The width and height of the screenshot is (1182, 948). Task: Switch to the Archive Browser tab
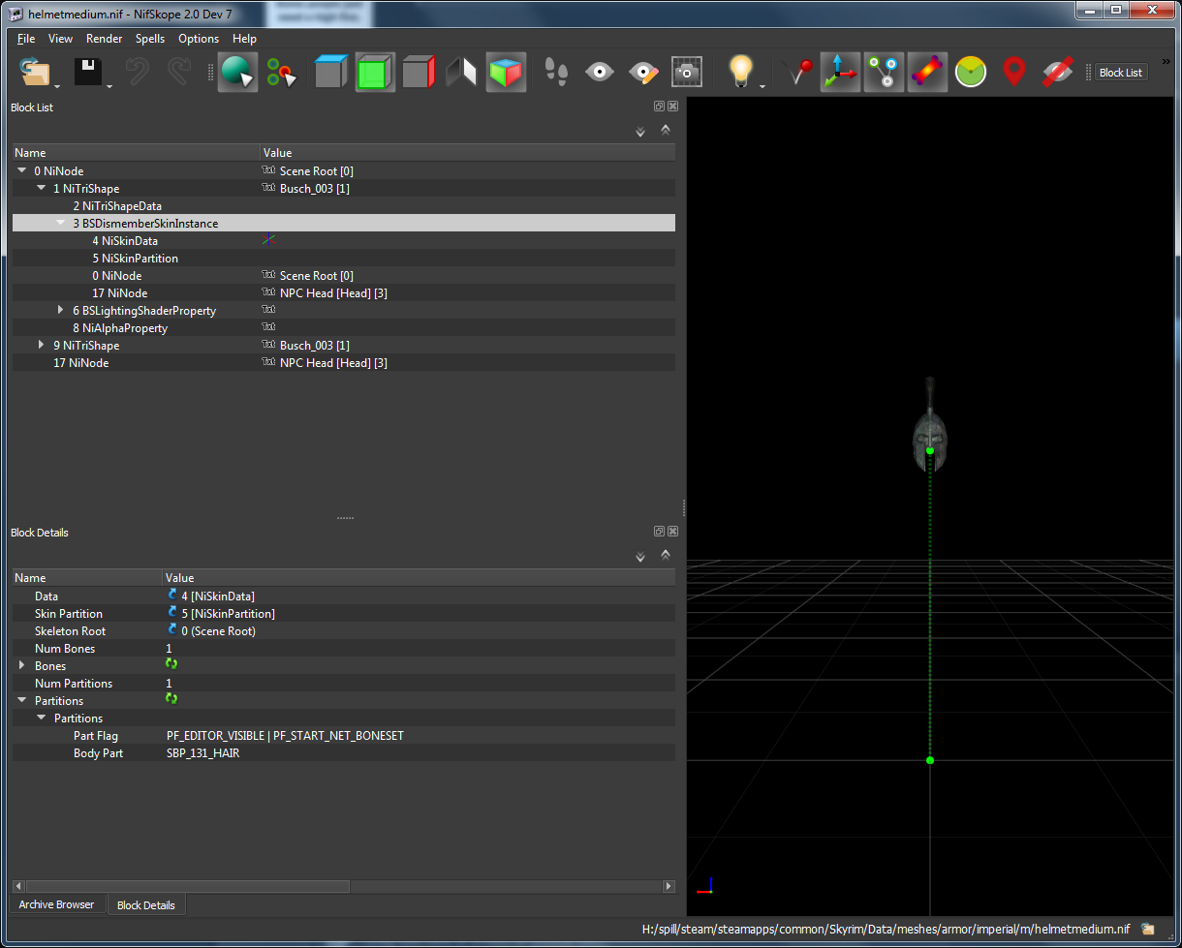tap(56, 904)
